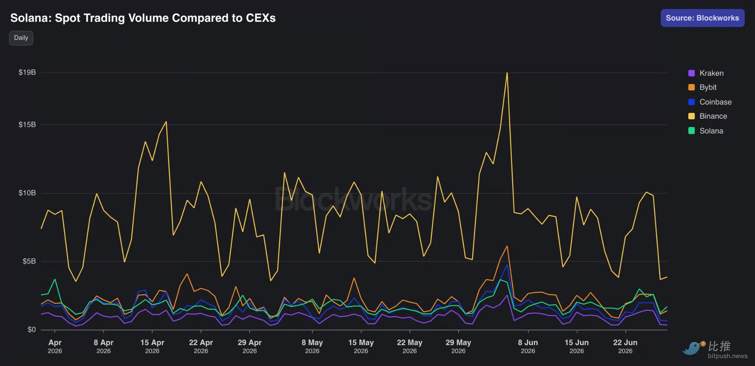
Task: Click the Binance peak near $19B
Action: (x=507, y=73)
